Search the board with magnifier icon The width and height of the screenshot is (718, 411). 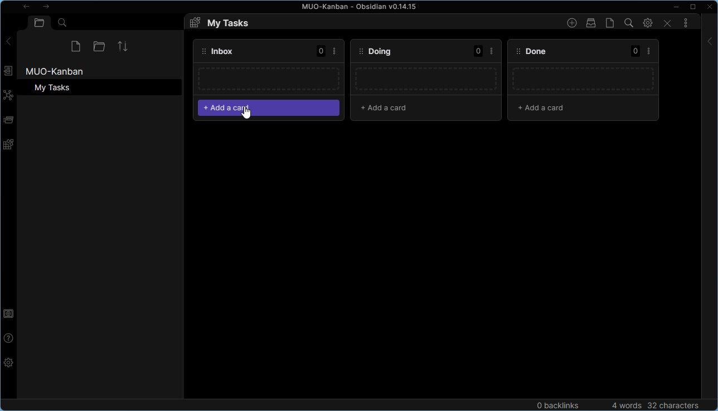coord(629,23)
